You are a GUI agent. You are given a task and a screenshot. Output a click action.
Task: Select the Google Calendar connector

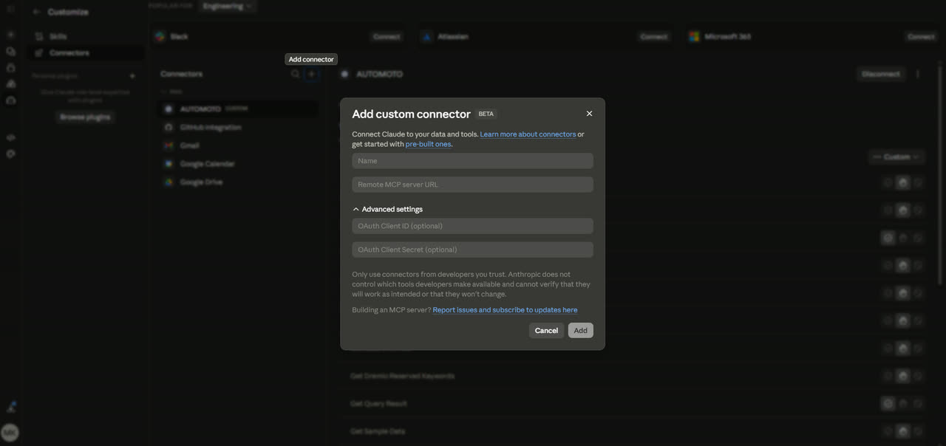(238, 164)
